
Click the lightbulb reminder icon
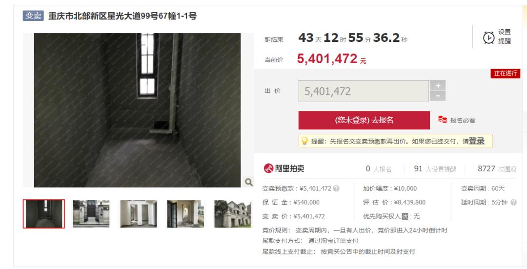pos(304,141)
